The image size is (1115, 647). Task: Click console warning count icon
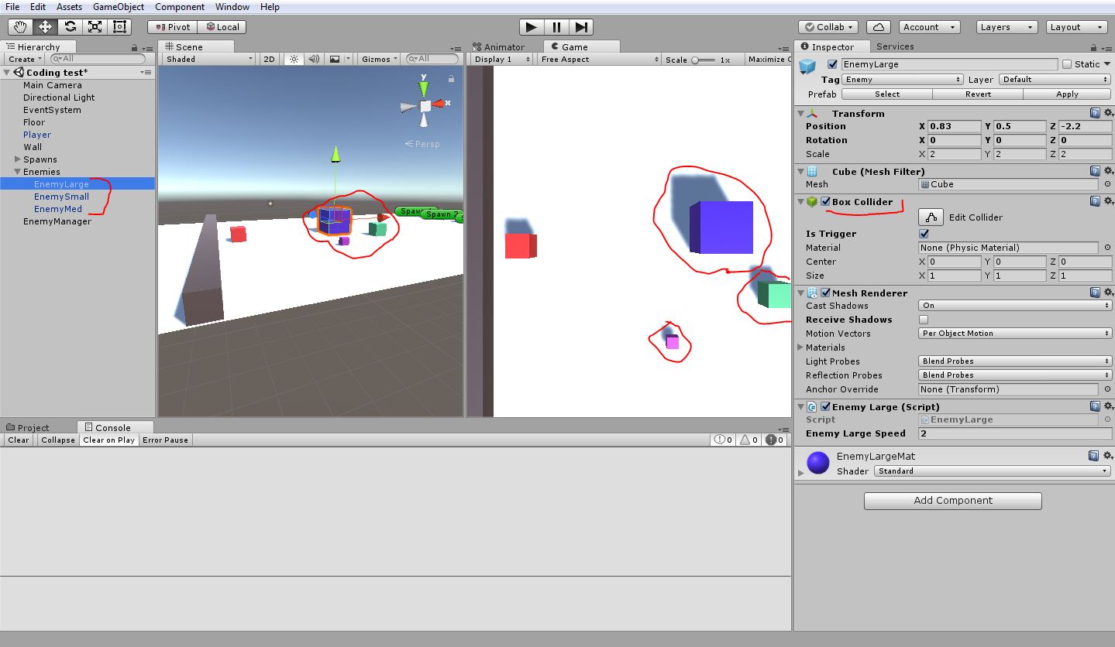click(748, 440)
